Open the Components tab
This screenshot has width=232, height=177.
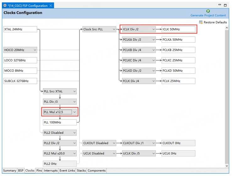pos(97,170)
